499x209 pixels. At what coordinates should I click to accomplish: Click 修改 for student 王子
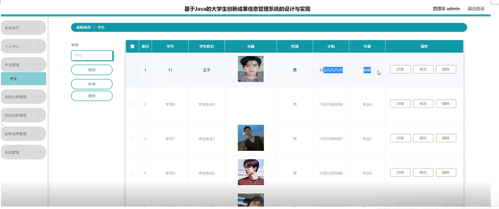[x=423, y=70]
